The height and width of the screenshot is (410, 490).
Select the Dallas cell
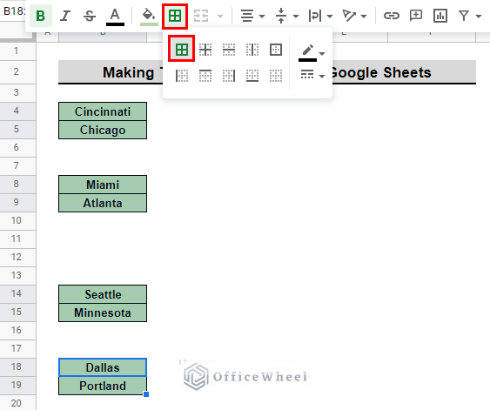click(x=103, y=367)
